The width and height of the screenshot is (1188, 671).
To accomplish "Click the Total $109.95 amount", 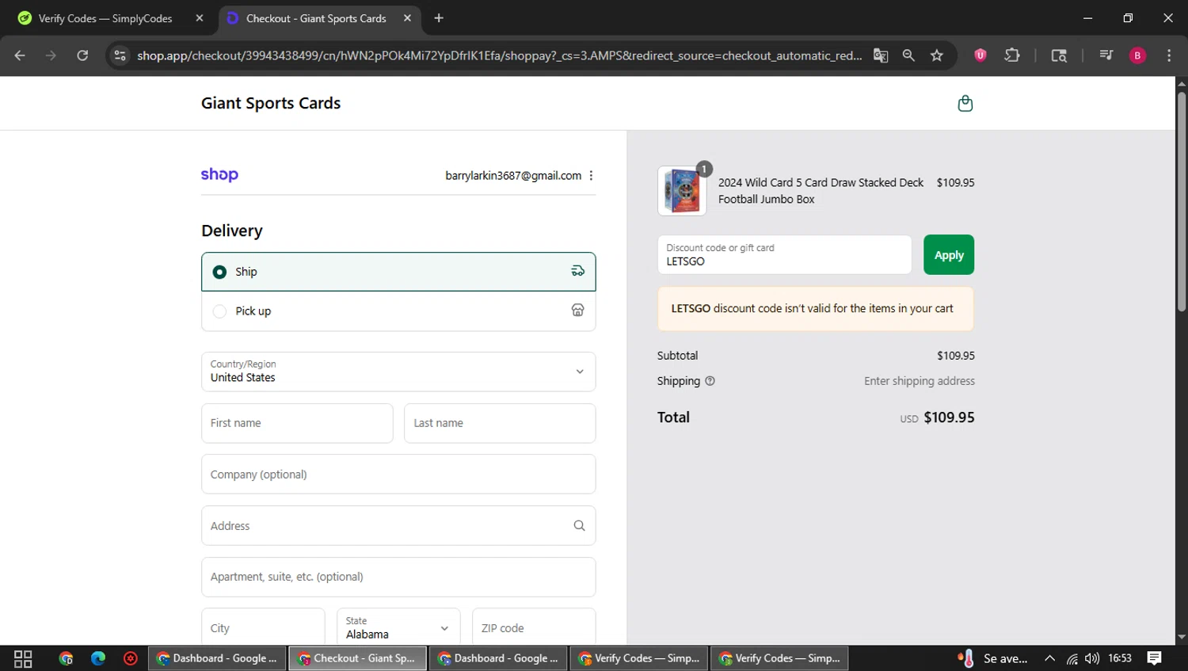I will (x=949, y=417).
